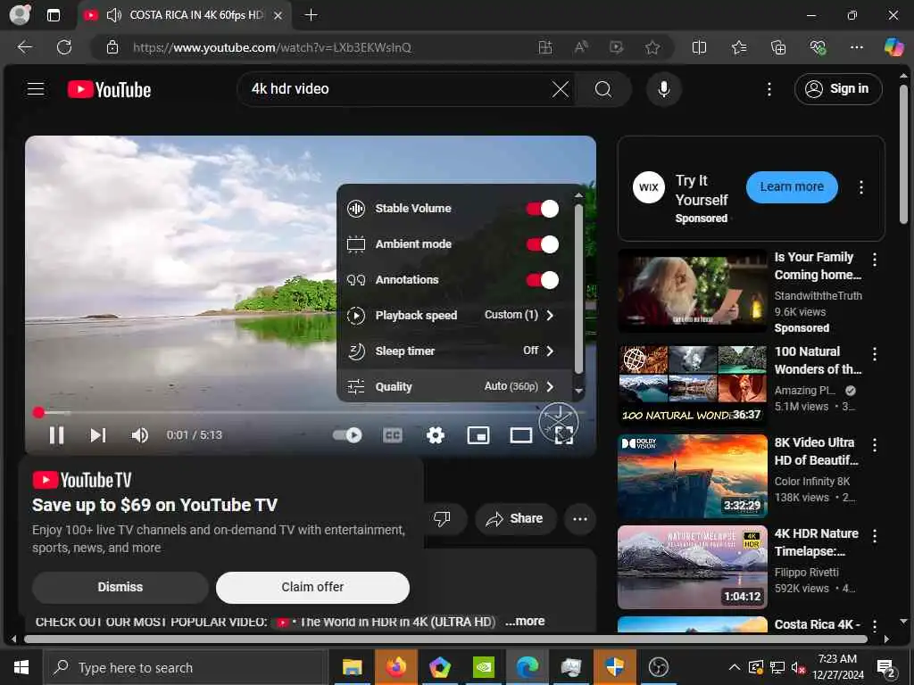Open options for the Costa Rica 4K video
The width and height of the screenshot is (914, 685).
point(875,626)
